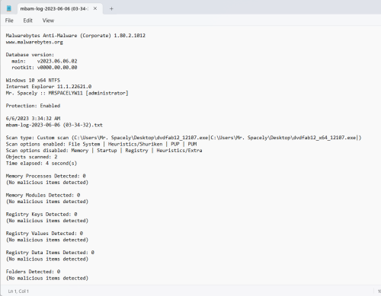381x296 pixels.
Task: Click the 'Protection: Enabled' line
Action: click(x=33, y=106)
